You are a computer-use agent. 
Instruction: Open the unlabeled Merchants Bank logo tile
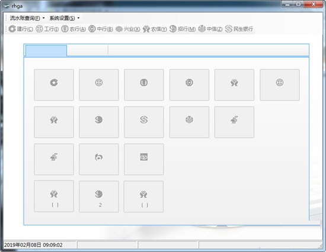click(x=99, y=122)
